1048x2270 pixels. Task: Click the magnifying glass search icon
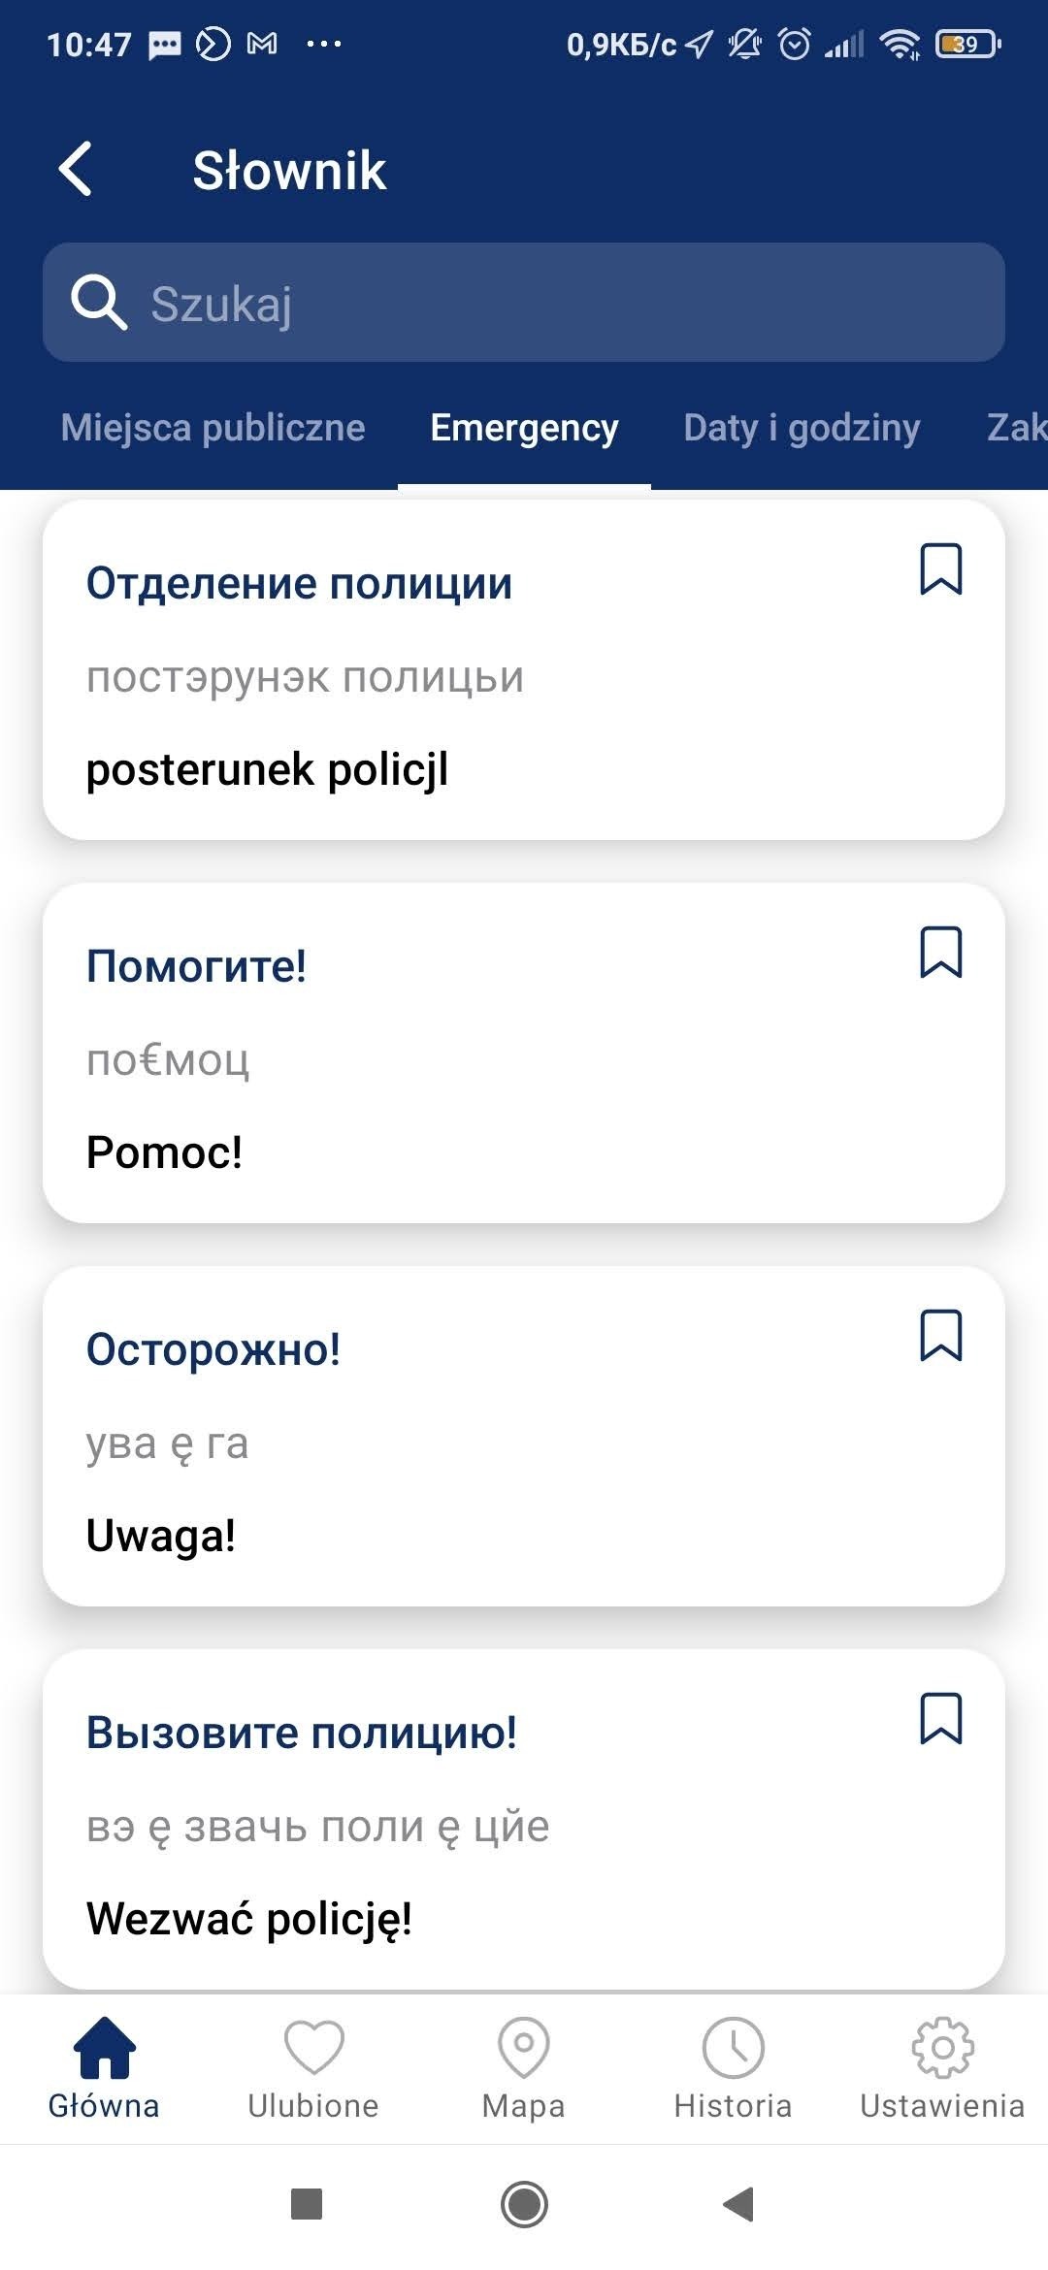98,302
